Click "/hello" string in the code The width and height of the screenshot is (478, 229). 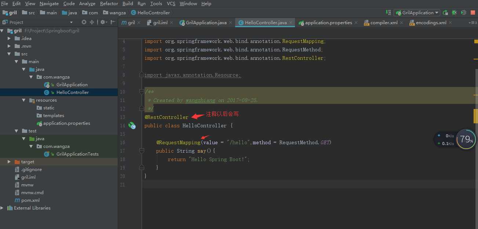(239, 142)
